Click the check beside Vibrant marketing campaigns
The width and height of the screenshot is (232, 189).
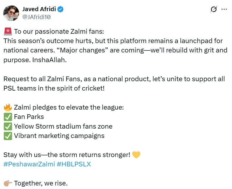coord(8,136)
